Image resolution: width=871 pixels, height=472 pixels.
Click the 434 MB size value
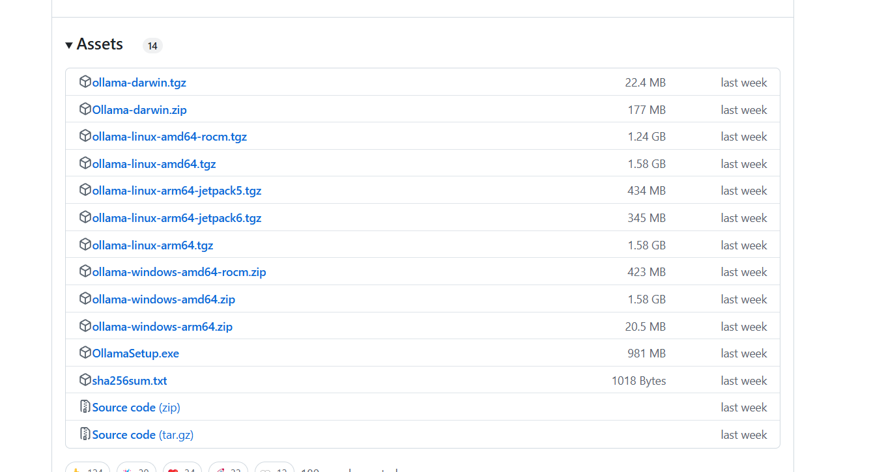(x=647, y=191)
